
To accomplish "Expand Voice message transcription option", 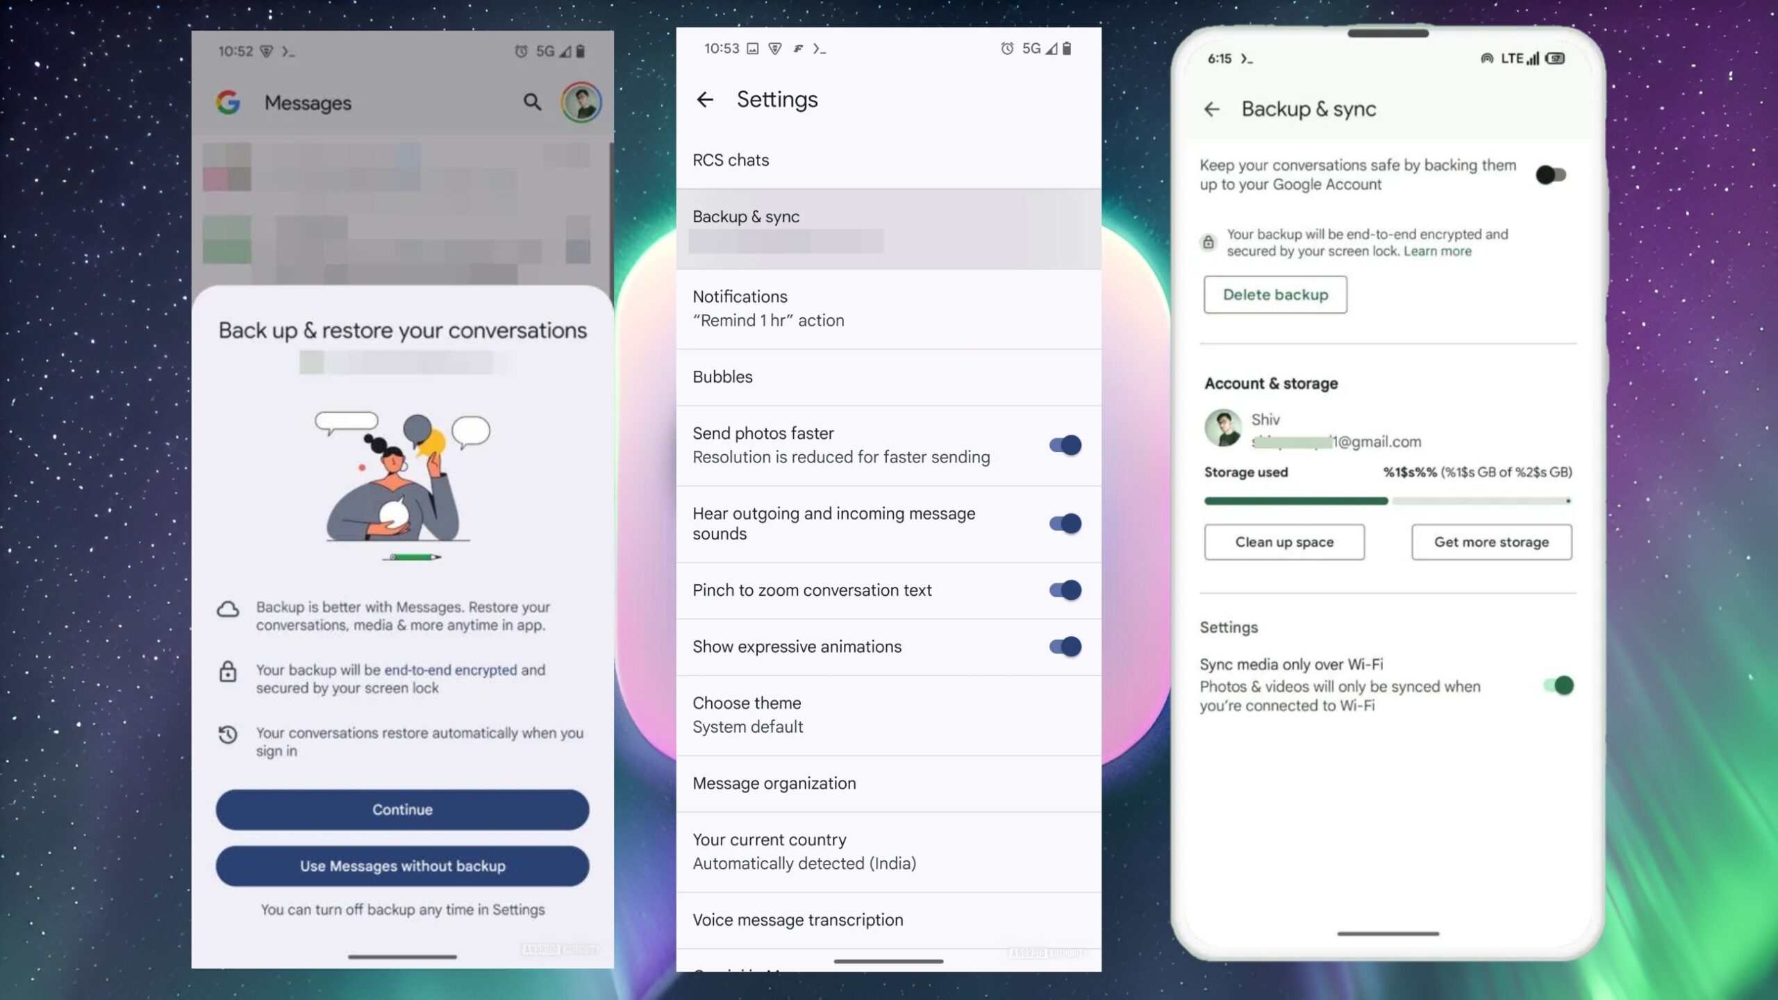I will 797,919.
